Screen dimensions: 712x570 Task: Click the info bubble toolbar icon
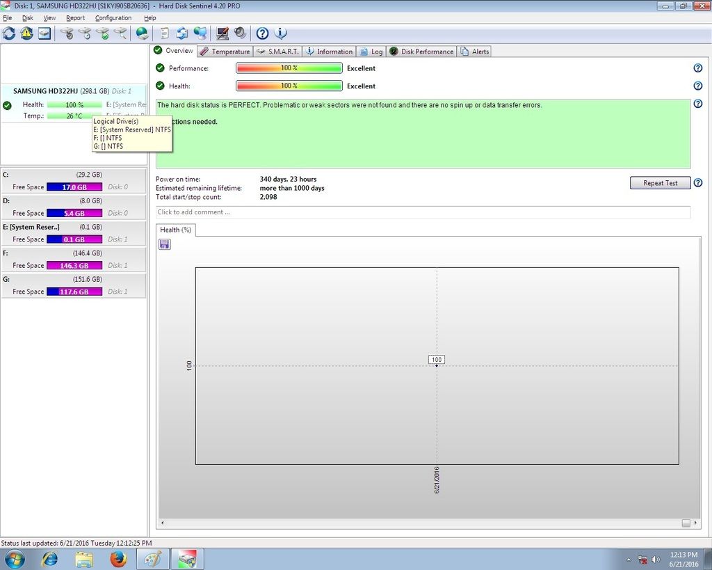point(280,33)
